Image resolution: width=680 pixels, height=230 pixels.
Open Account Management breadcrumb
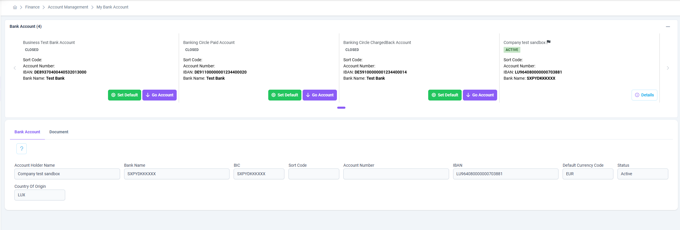68,7
